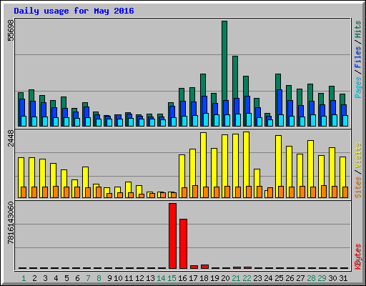
Task: Select the tall red KBytes bar for day 15
Action: pos(172,236)
